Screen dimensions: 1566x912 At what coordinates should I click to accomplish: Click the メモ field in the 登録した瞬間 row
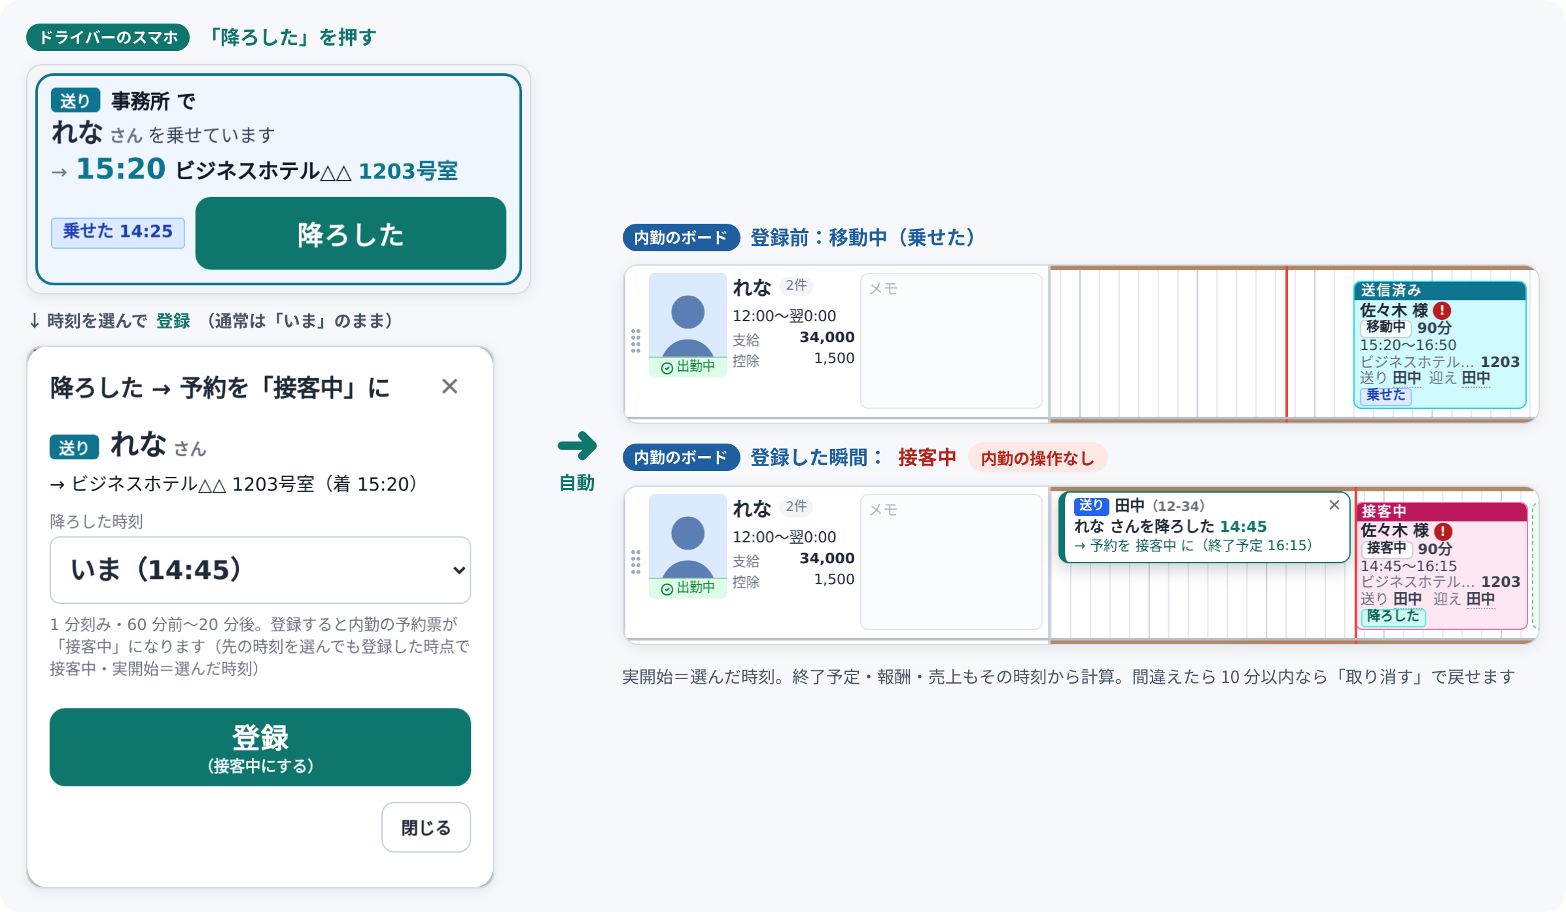(x=951, y=562)
